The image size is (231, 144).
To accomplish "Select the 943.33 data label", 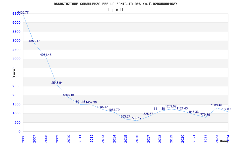I will pos(194,112).
